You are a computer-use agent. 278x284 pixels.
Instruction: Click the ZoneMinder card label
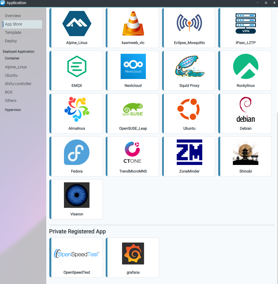click(x=189, y=171)
